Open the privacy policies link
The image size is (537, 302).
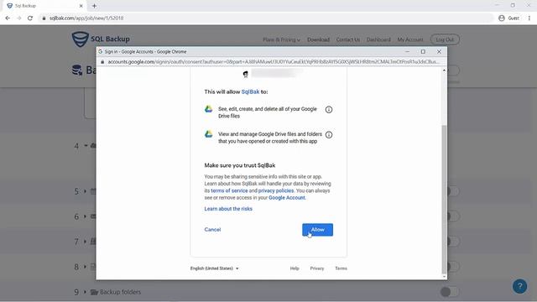tap(276, 190)
